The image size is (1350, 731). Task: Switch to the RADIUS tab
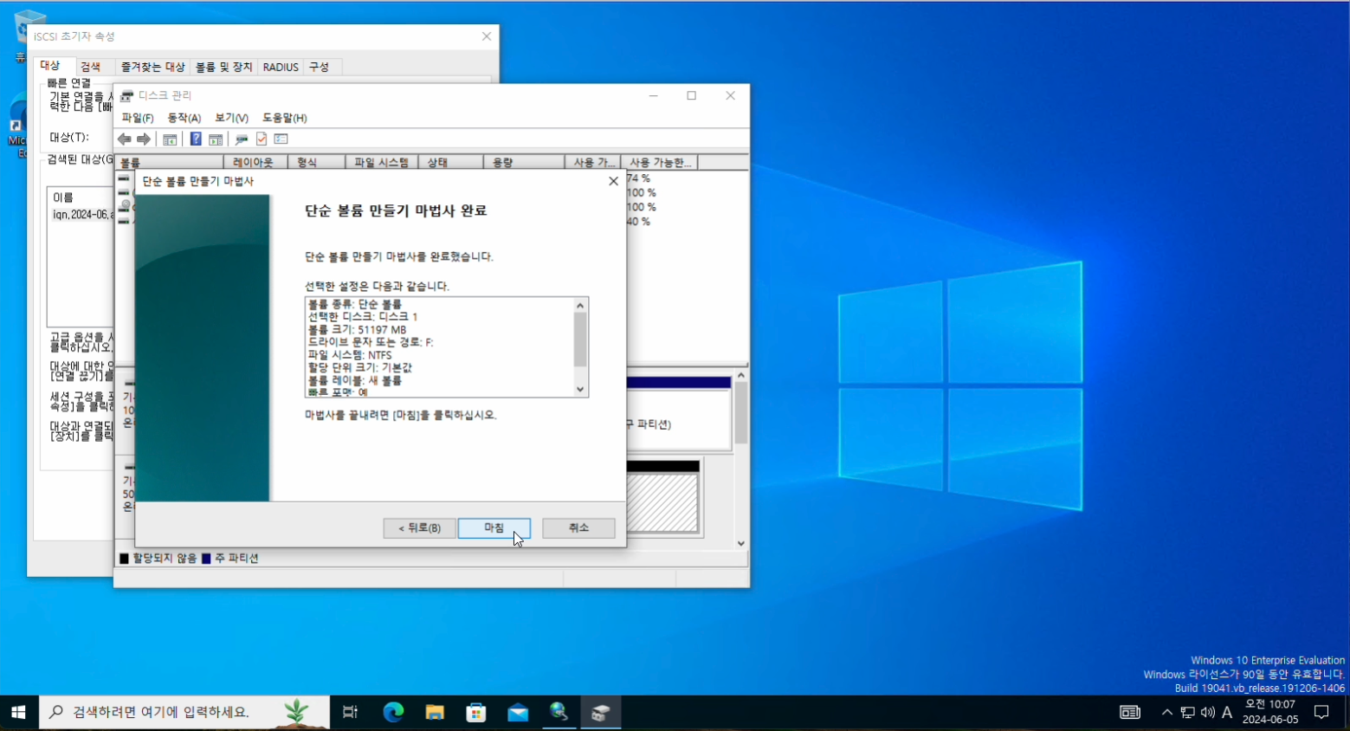tap(281, 67)
